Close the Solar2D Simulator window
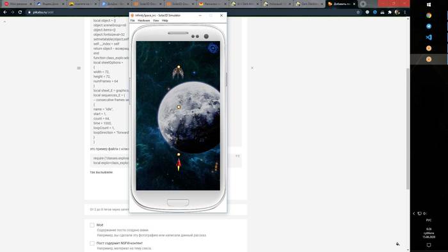Viewport: 448px width, 252px height. click(x=221, y=15)
